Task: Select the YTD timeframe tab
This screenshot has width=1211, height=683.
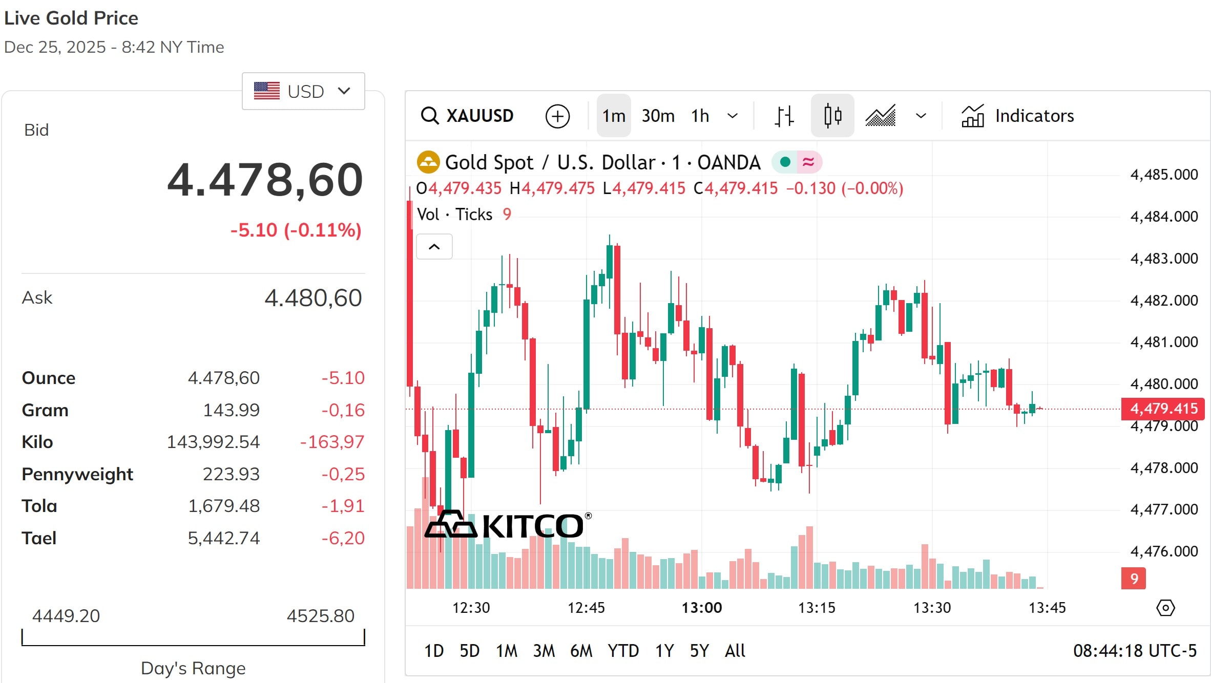Action: tap(623, 650)
